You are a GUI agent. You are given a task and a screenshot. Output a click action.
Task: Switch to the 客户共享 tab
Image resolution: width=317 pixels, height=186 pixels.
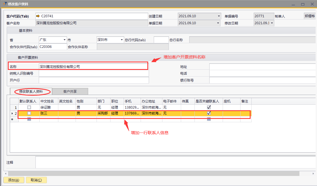[x=70, y=91]
